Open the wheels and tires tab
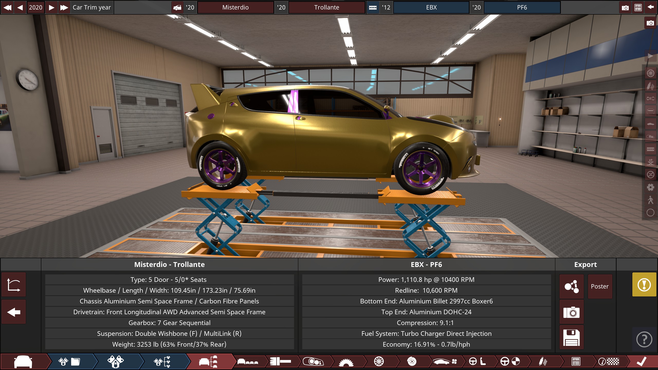The height and width of the screenshot is (370, 658). tap(379, 362)
